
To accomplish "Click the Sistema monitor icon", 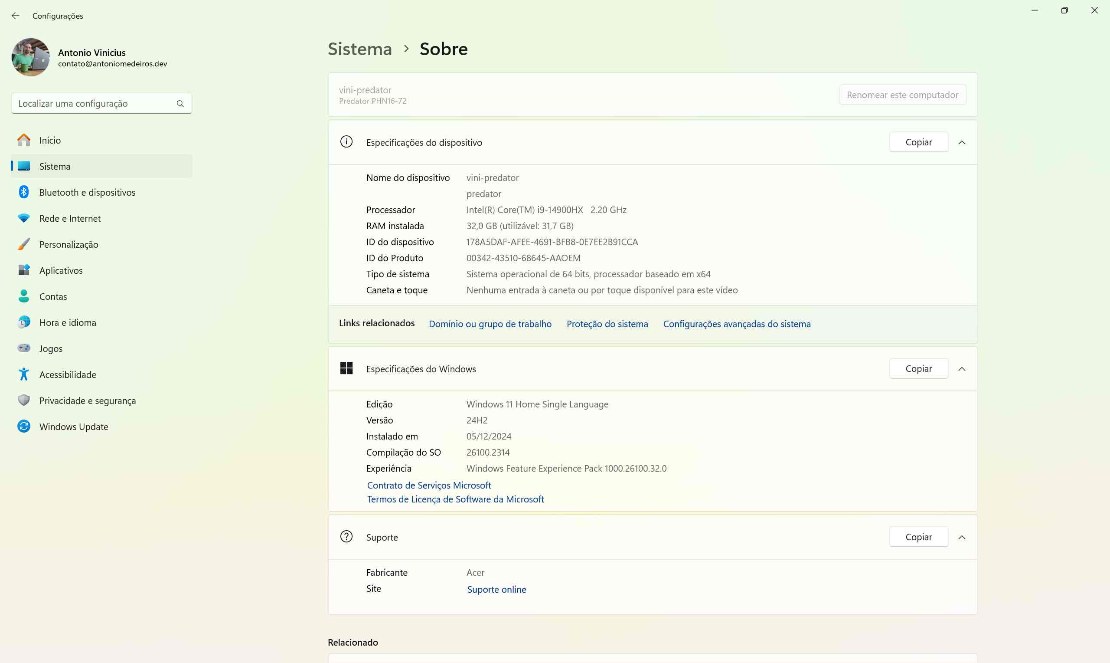I will coord(24,166).
